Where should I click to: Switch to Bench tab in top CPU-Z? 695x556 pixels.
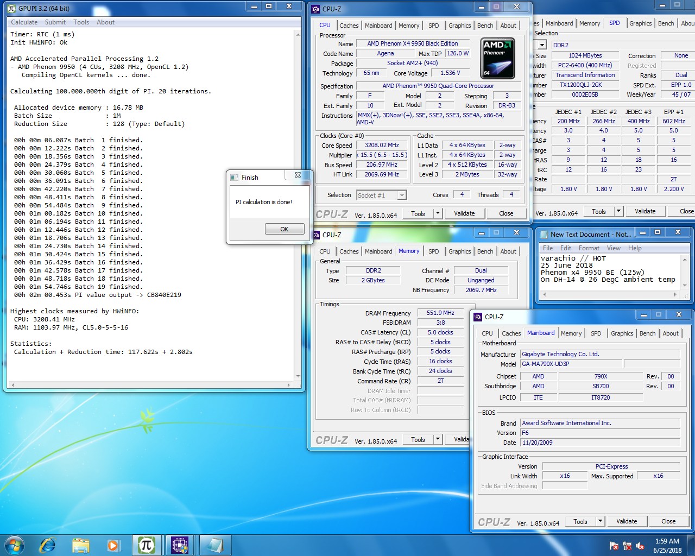tap(485, 26)
